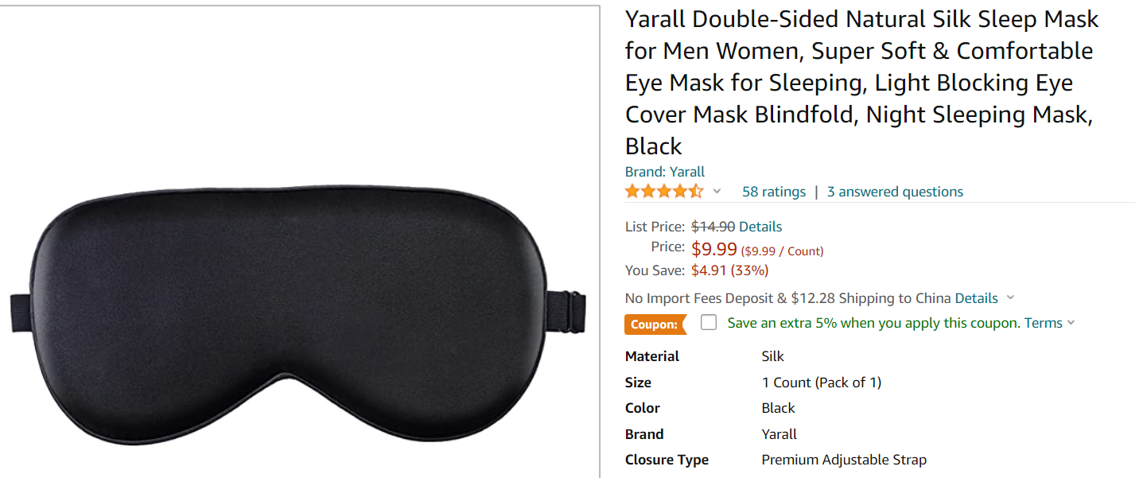Click Details next to the List Price
This screenshot has width=1143, height=478.
760,227
